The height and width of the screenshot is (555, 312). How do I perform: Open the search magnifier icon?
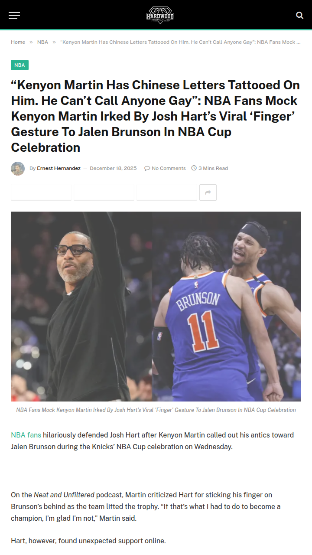[299, 15]
